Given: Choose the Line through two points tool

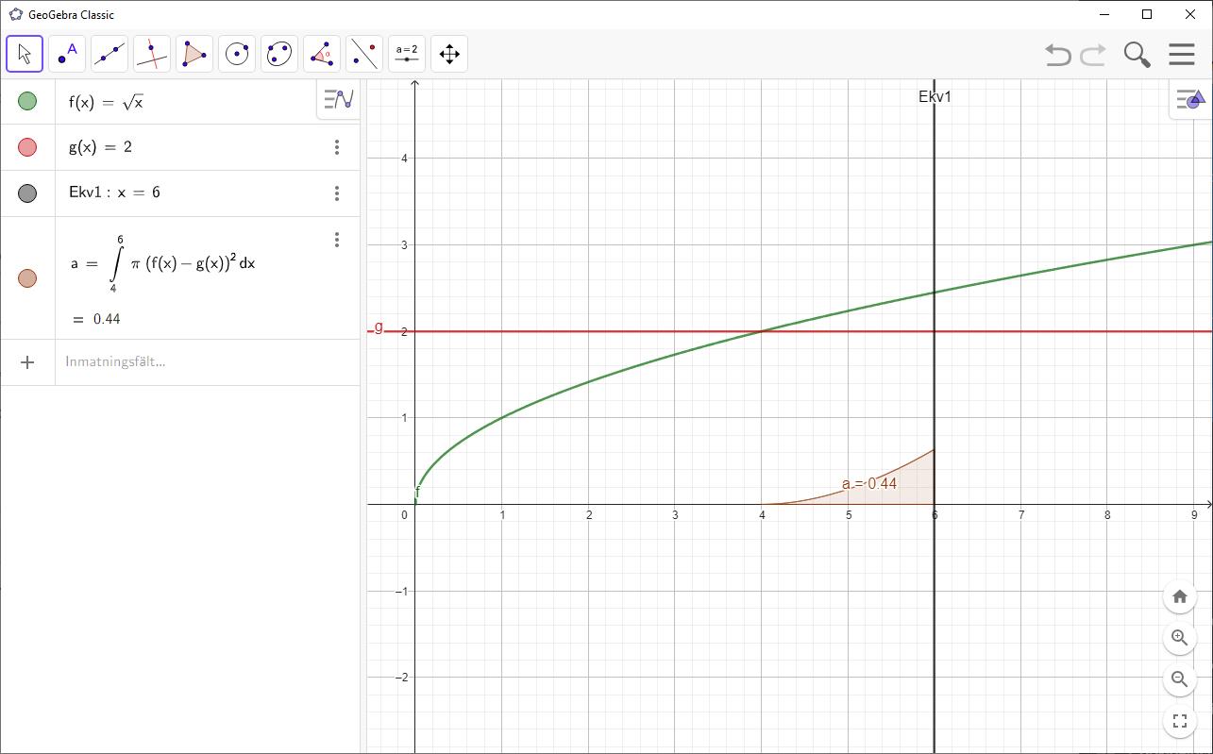Looking at the screenshot, I should point(110,54).
